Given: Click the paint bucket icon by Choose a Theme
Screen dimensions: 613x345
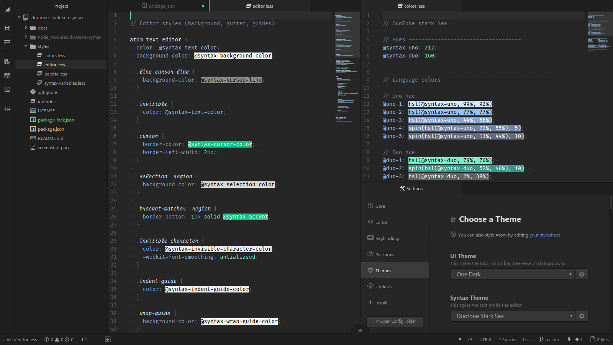Looking at the screenshot, I should tap(453, 219).
